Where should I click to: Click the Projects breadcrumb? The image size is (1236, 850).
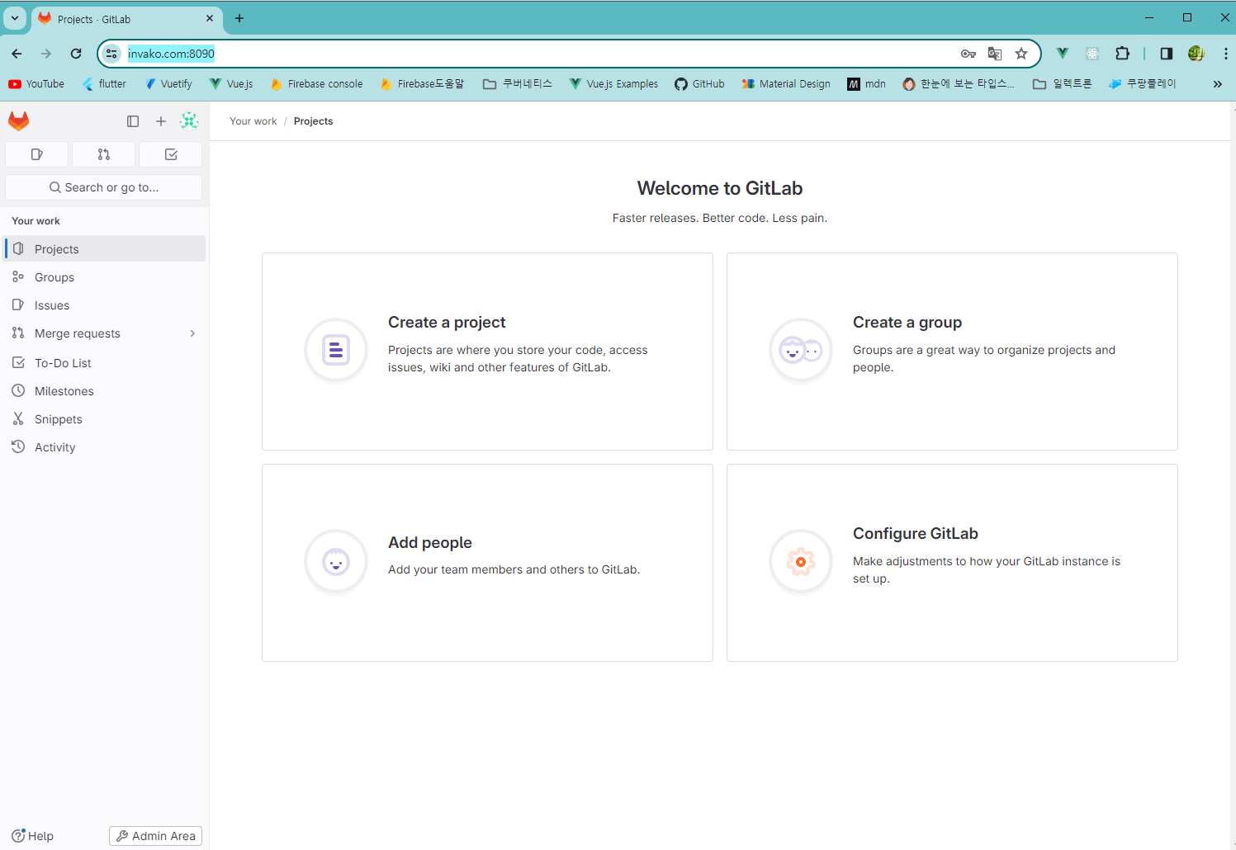(x=314, y=121)
